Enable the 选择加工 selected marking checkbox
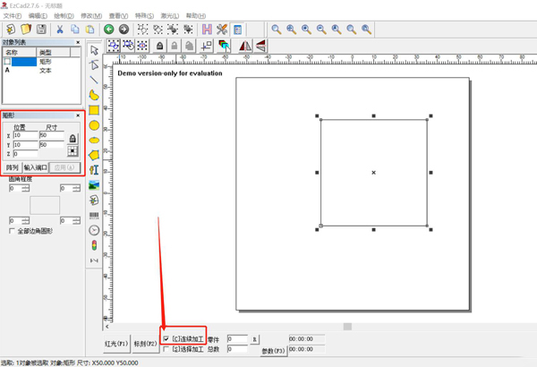The height and width of the screenshot is (367, 537). [166, 349]
